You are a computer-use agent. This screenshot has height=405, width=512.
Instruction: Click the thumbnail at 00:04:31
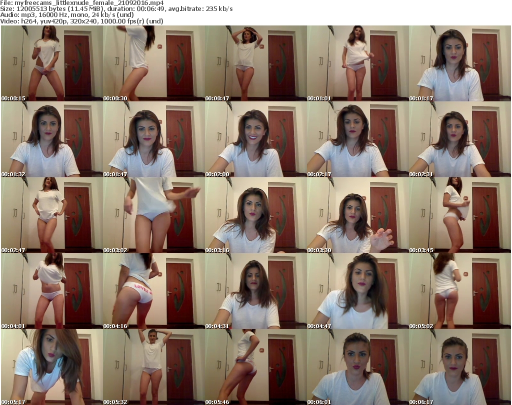click(255, 292)
